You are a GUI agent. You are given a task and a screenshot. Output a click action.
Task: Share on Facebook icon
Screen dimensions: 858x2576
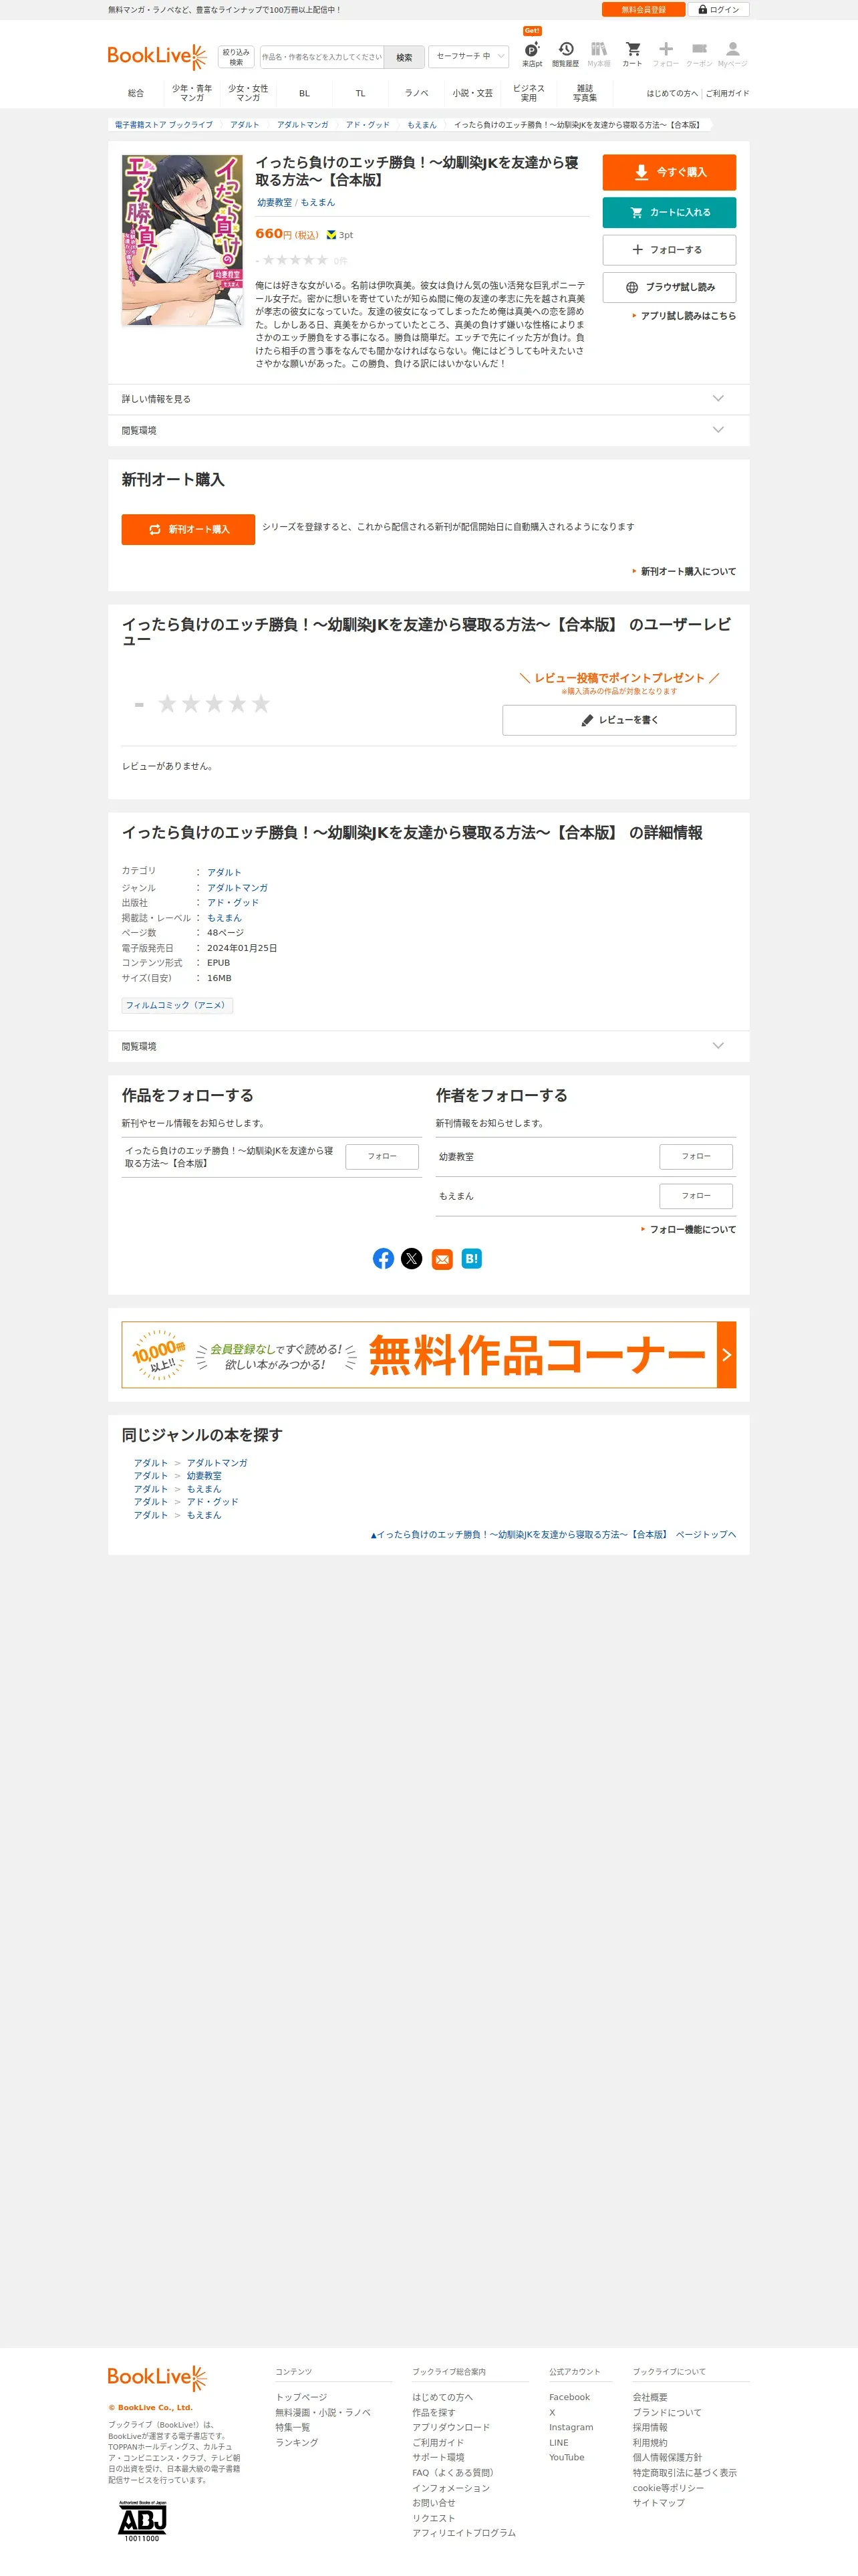(384, 1258)
